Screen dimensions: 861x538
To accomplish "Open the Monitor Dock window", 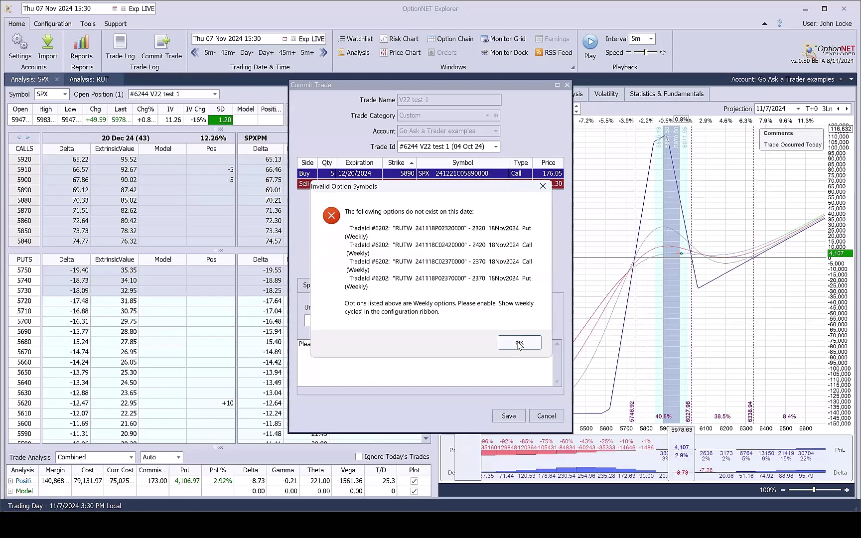I will [x=504, y=52].
